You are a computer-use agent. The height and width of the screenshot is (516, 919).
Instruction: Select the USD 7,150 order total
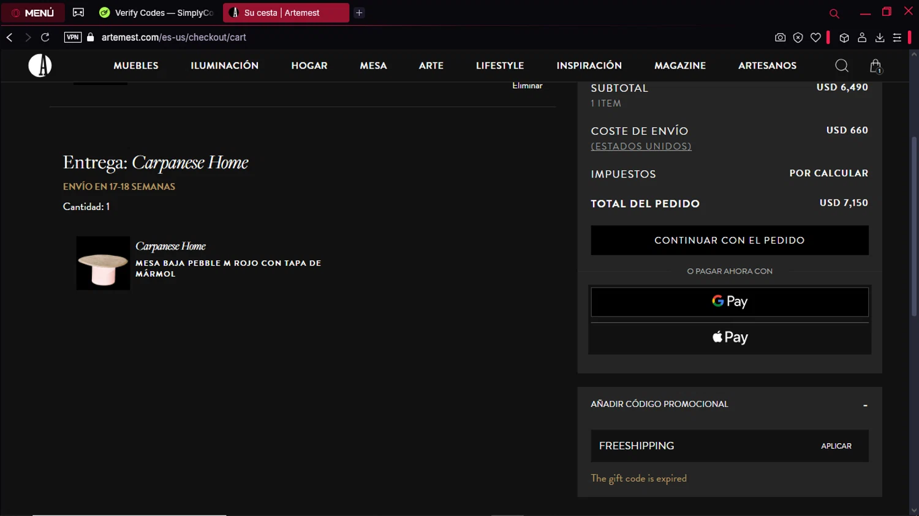[x=844, y=203]
